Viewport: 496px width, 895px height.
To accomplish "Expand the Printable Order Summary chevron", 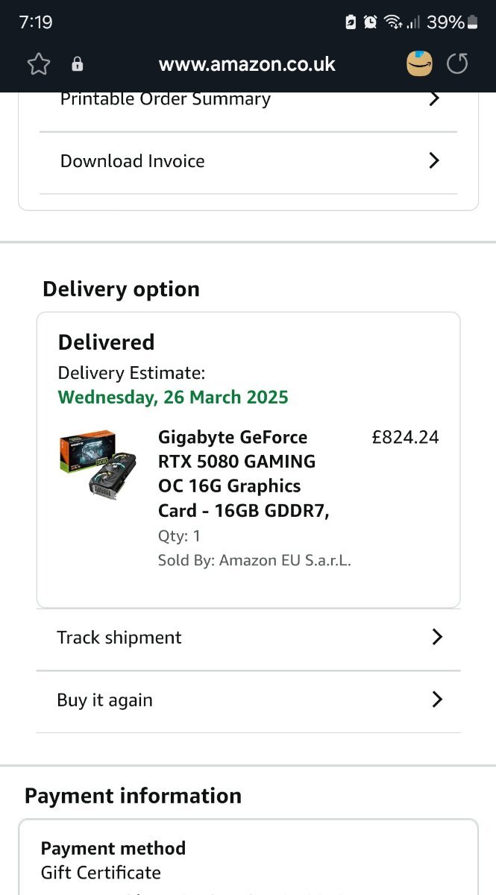I will point(434,99).
